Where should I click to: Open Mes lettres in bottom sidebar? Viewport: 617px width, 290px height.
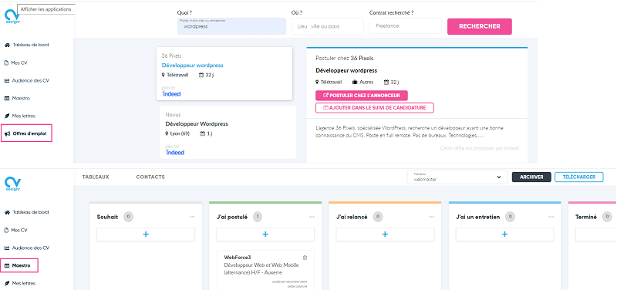point(20,283)
